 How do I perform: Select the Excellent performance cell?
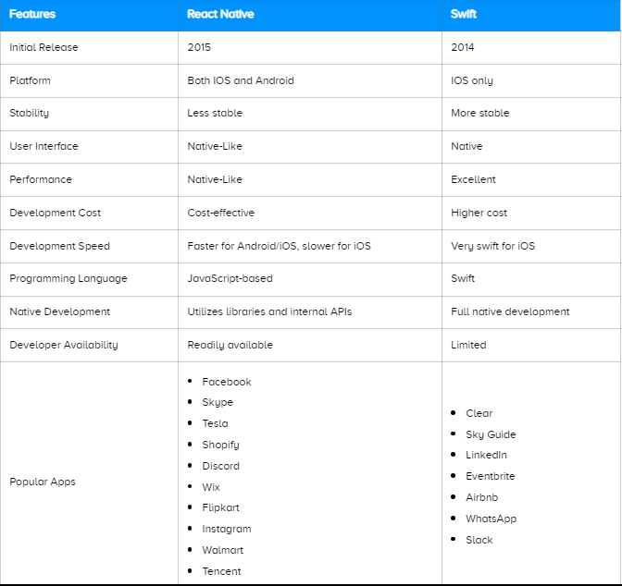473,179
